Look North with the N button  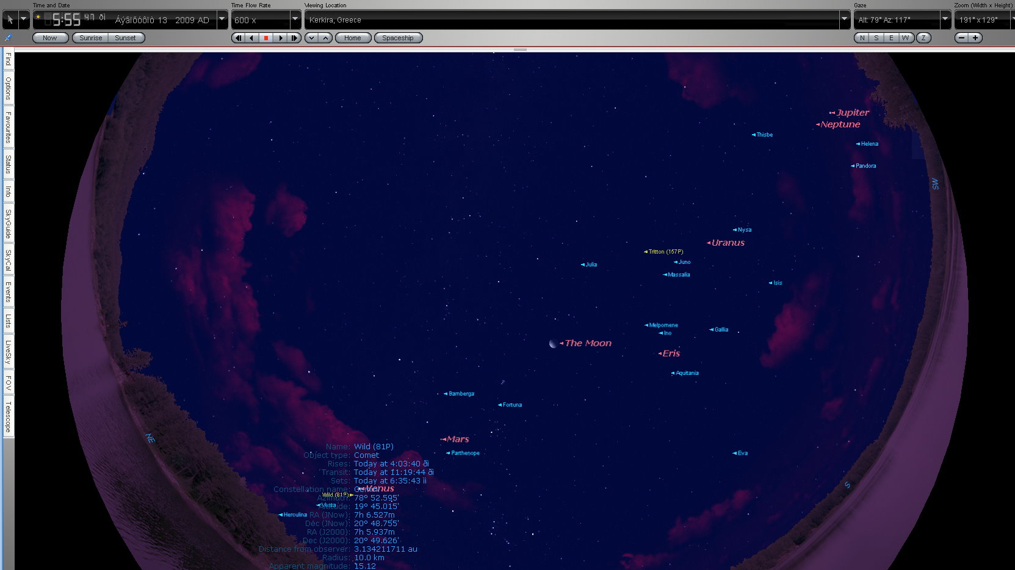862,38
